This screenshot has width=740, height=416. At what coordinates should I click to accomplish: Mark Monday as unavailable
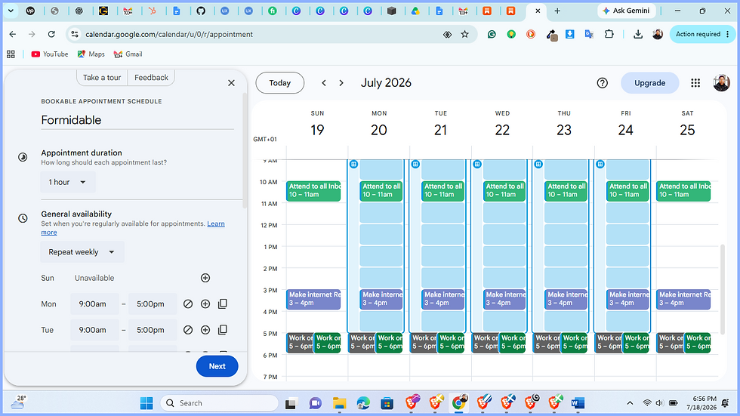(188, 304)
